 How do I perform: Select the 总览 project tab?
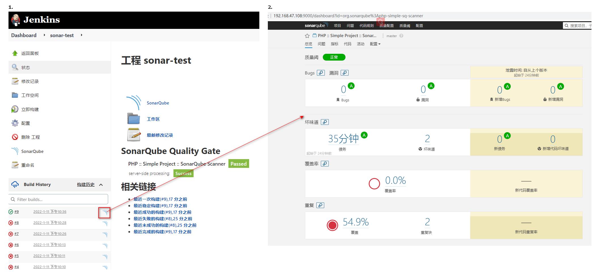pyautogui.click(x=308, y=44)
